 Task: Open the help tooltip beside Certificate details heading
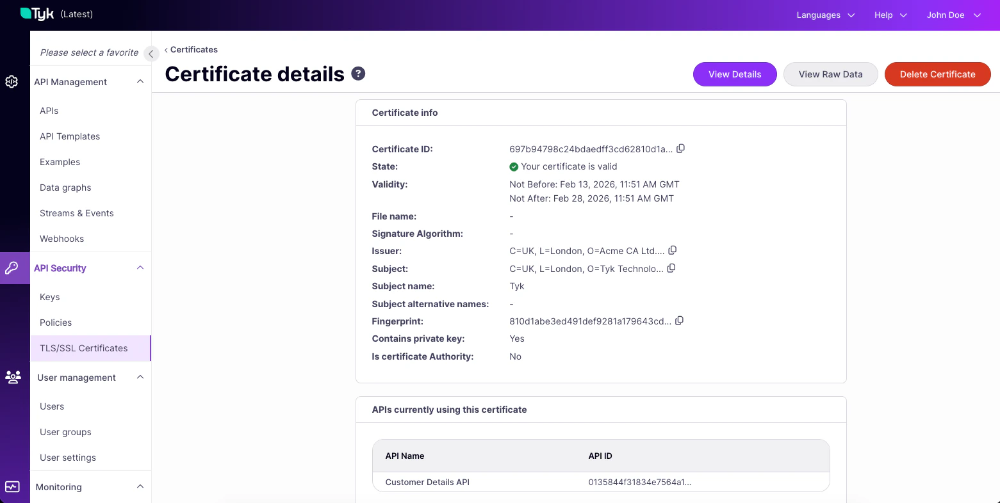tap(357, 74)
